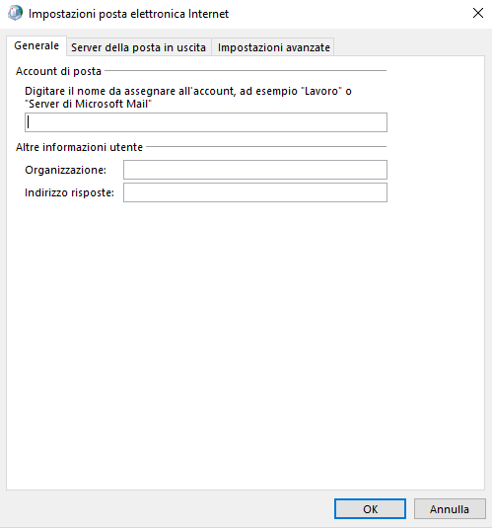
Task: Place cursor in Indirizzo risposte field
Action: pyautogui.click(x=255, y=192)
